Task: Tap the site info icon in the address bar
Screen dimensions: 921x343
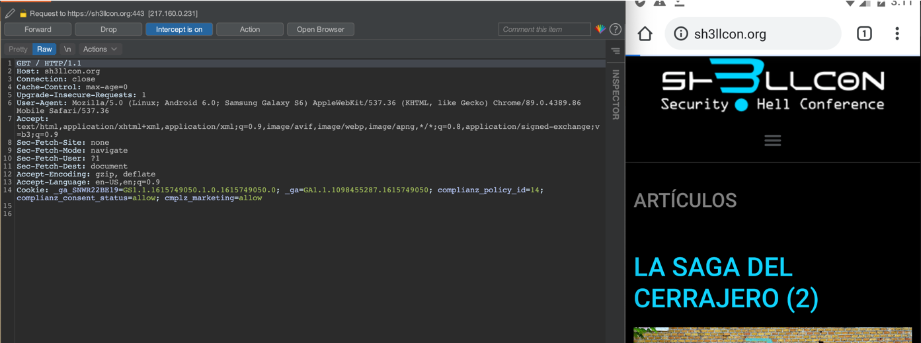Action: [x=680, y=34]
